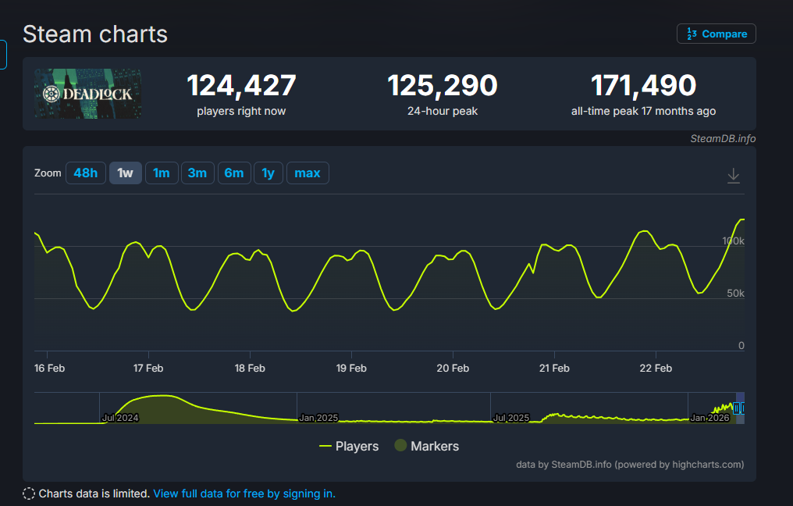
Task: Click the 124,427 players right now figure
Action: click(x=241, y=85)
